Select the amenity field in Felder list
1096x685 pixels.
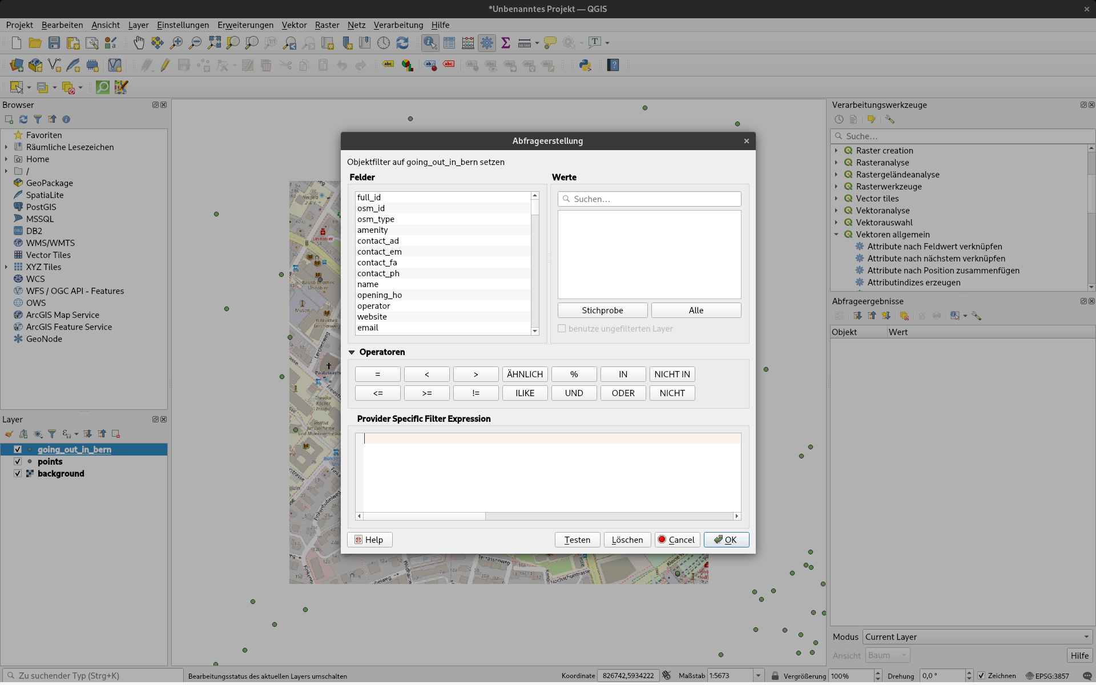pyautogui.click(x=372, y=230)
